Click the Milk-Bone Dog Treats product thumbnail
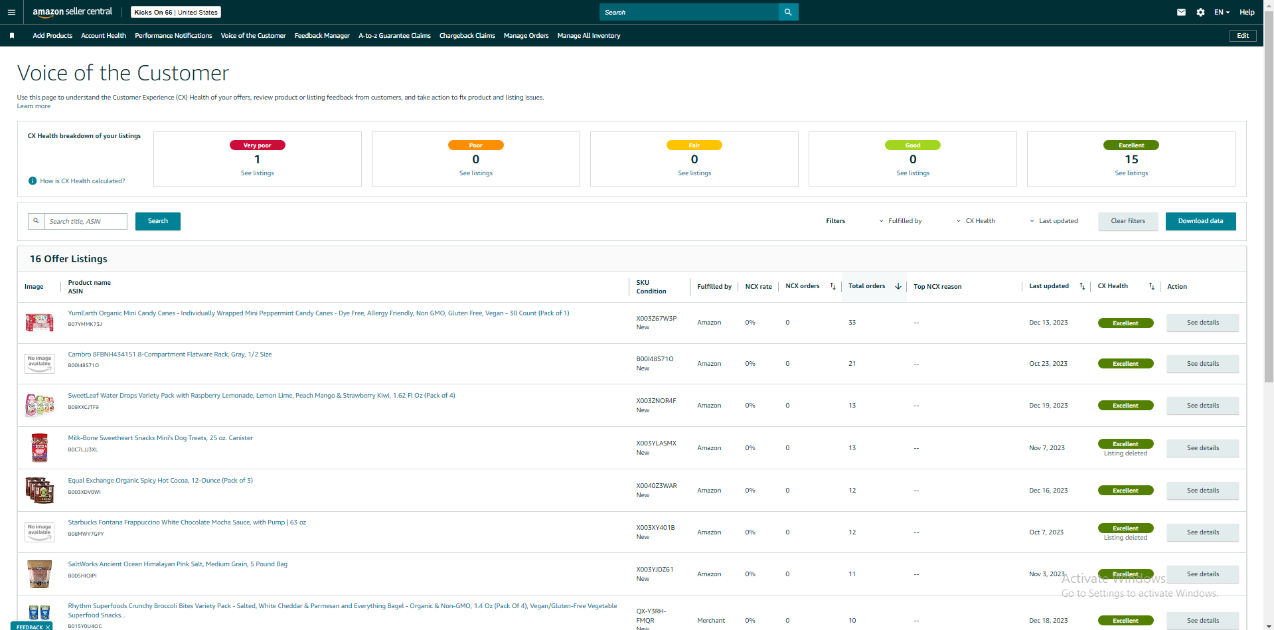The image size is (1274, 630). pyautogui.click(x=39, y=447)
